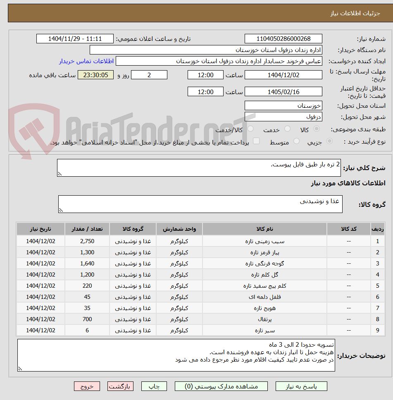Select the جزیی purchase type radio
This screenshot has width=393, height=400.
click(330, 141)
